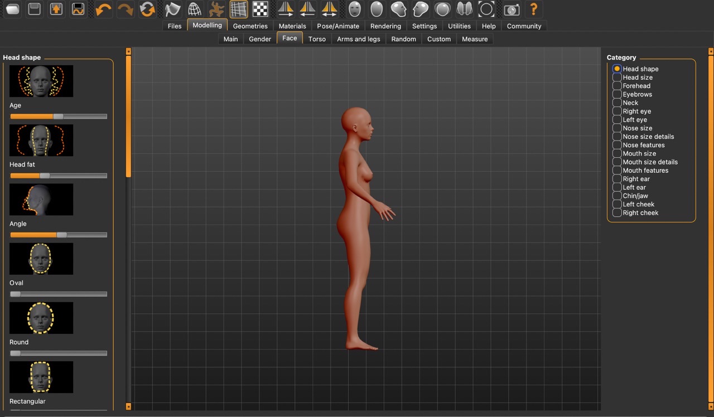
Task: Open the Measure sub-tab
Action: click(x=475, y=39)
